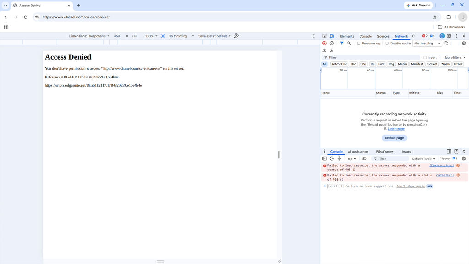The height and width of the screenshot is (264, 469).
Task: Open DevTools customize three-dot menu
Action: (x=457, y=36)
